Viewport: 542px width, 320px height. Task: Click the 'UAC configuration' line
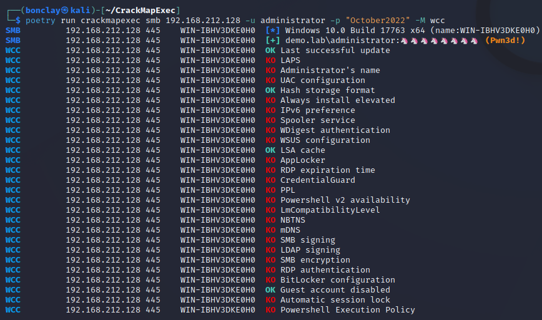point(323,80)
